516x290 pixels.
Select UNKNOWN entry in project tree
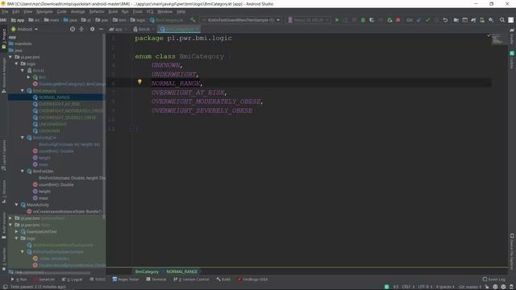click(49, 130)
